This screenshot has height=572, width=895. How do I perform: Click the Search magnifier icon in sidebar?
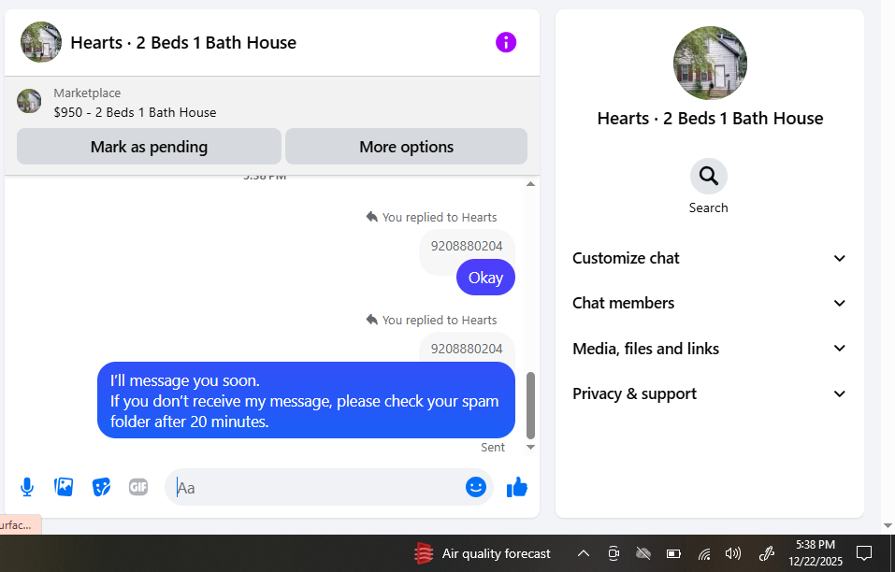(x=708, y=177)
